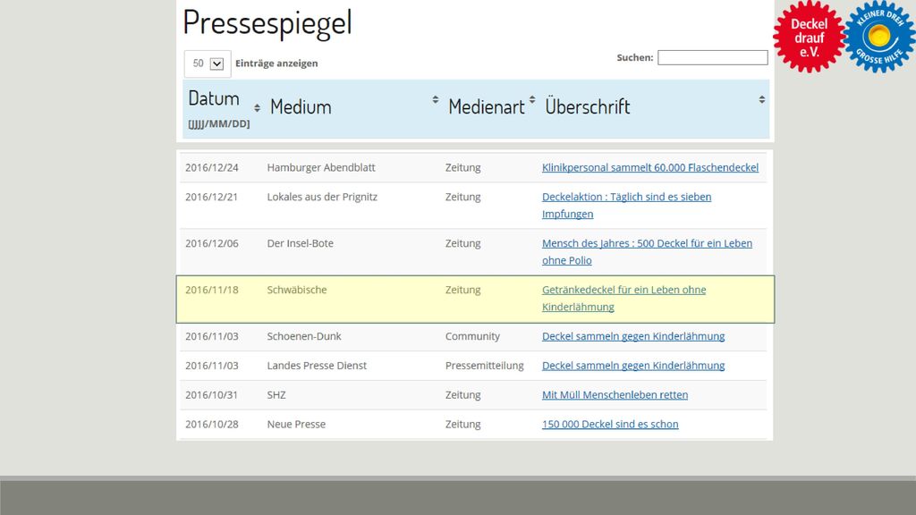This screenshot has height=515, width=916.
Task: Click the Suchen search input field
Action: click(713, 57)
